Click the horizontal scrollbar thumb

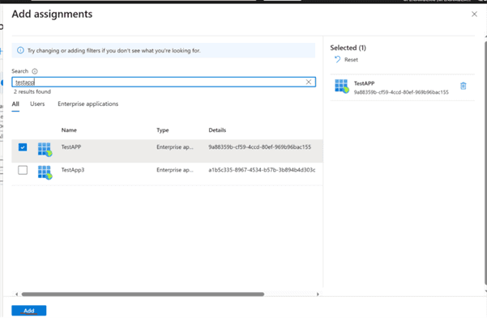pyautogui.click(x=143, y=294)
